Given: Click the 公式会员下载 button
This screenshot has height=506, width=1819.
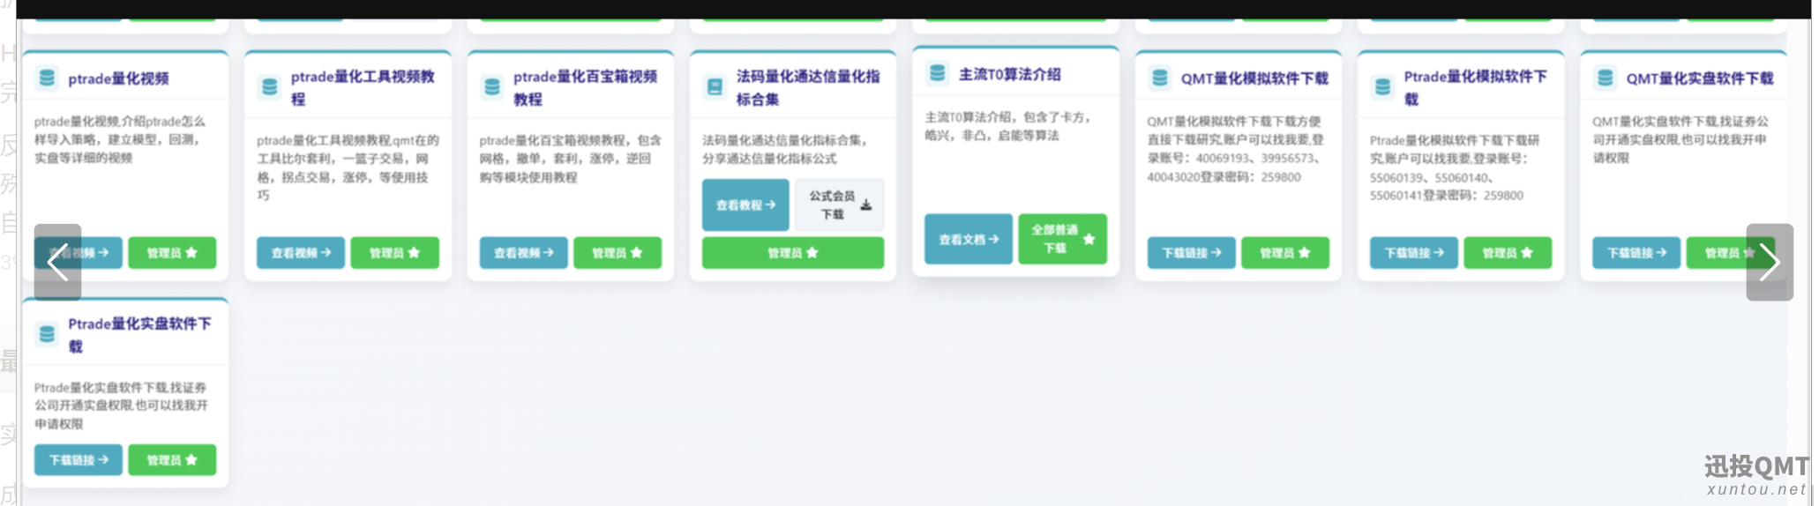Looking at the screenshot, I should [x=839, y=205].
